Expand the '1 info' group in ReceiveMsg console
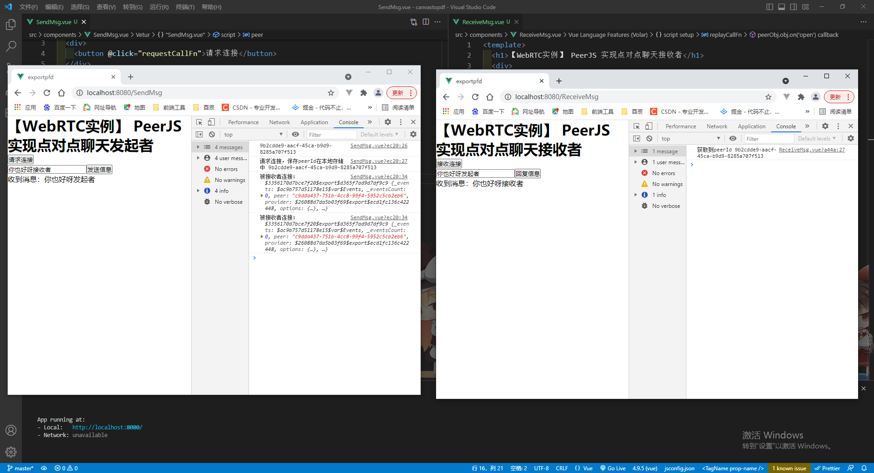Image resolution: width=874 pixels, height=473 pixels. [x=635, y=195]
